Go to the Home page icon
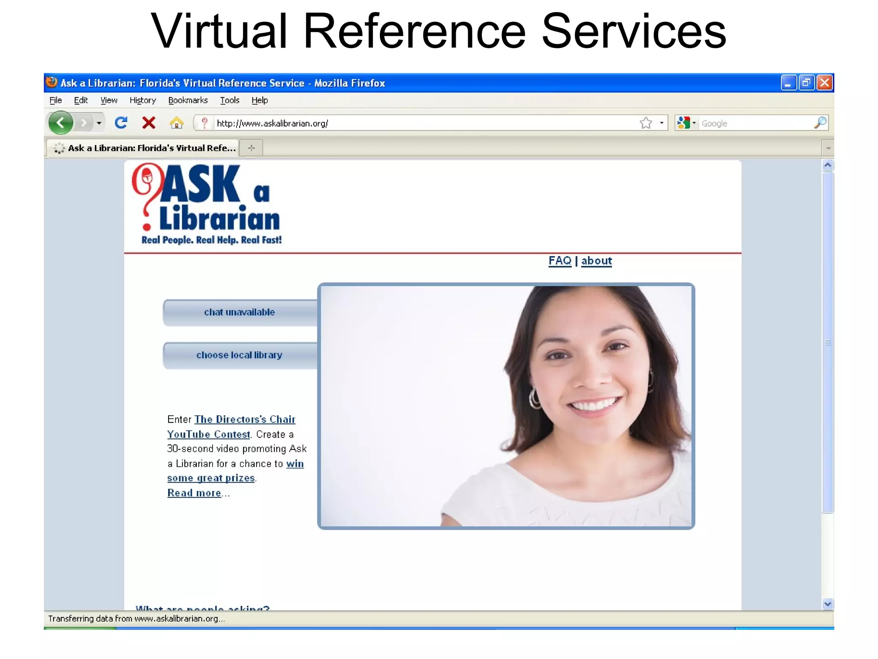 click(176, 123)
